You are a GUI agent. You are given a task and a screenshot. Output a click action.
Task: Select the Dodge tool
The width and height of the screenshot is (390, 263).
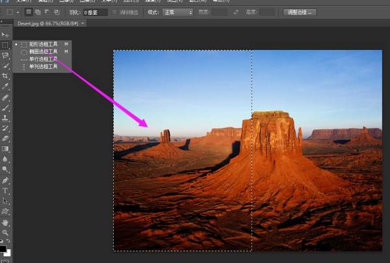5,169
